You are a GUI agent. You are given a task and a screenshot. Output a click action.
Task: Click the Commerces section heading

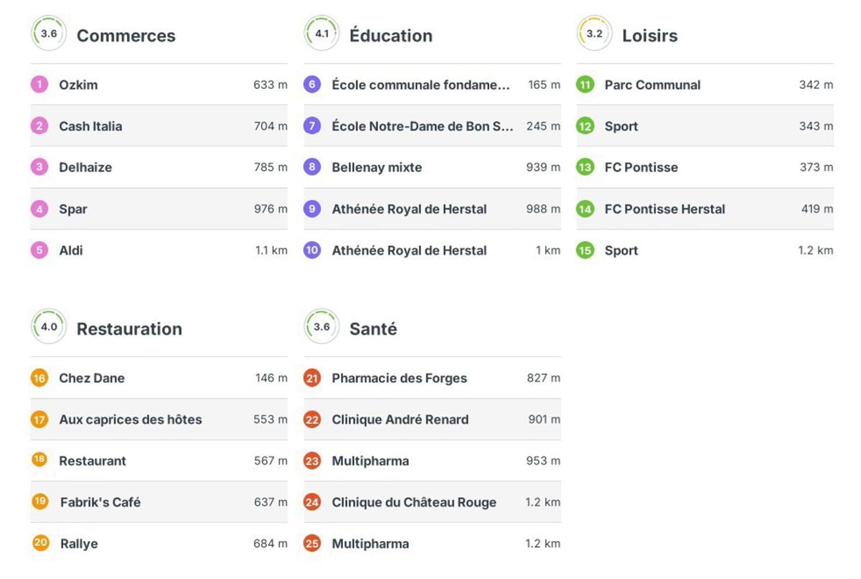[126, 36]
